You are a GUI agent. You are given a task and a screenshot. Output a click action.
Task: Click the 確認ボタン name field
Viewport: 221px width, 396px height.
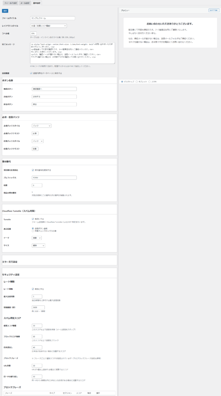54,89
